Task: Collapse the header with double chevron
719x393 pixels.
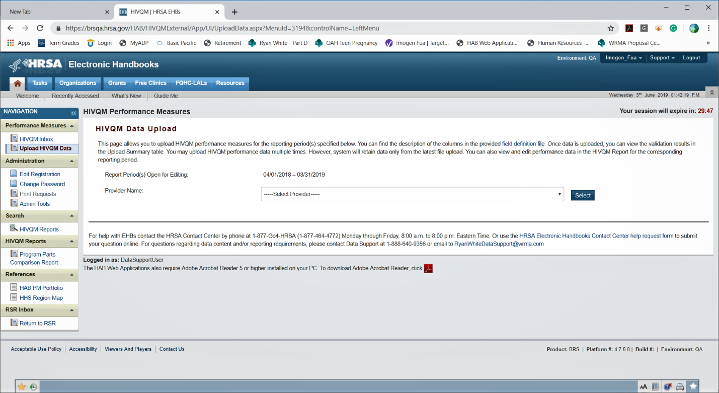Action: 711,93
